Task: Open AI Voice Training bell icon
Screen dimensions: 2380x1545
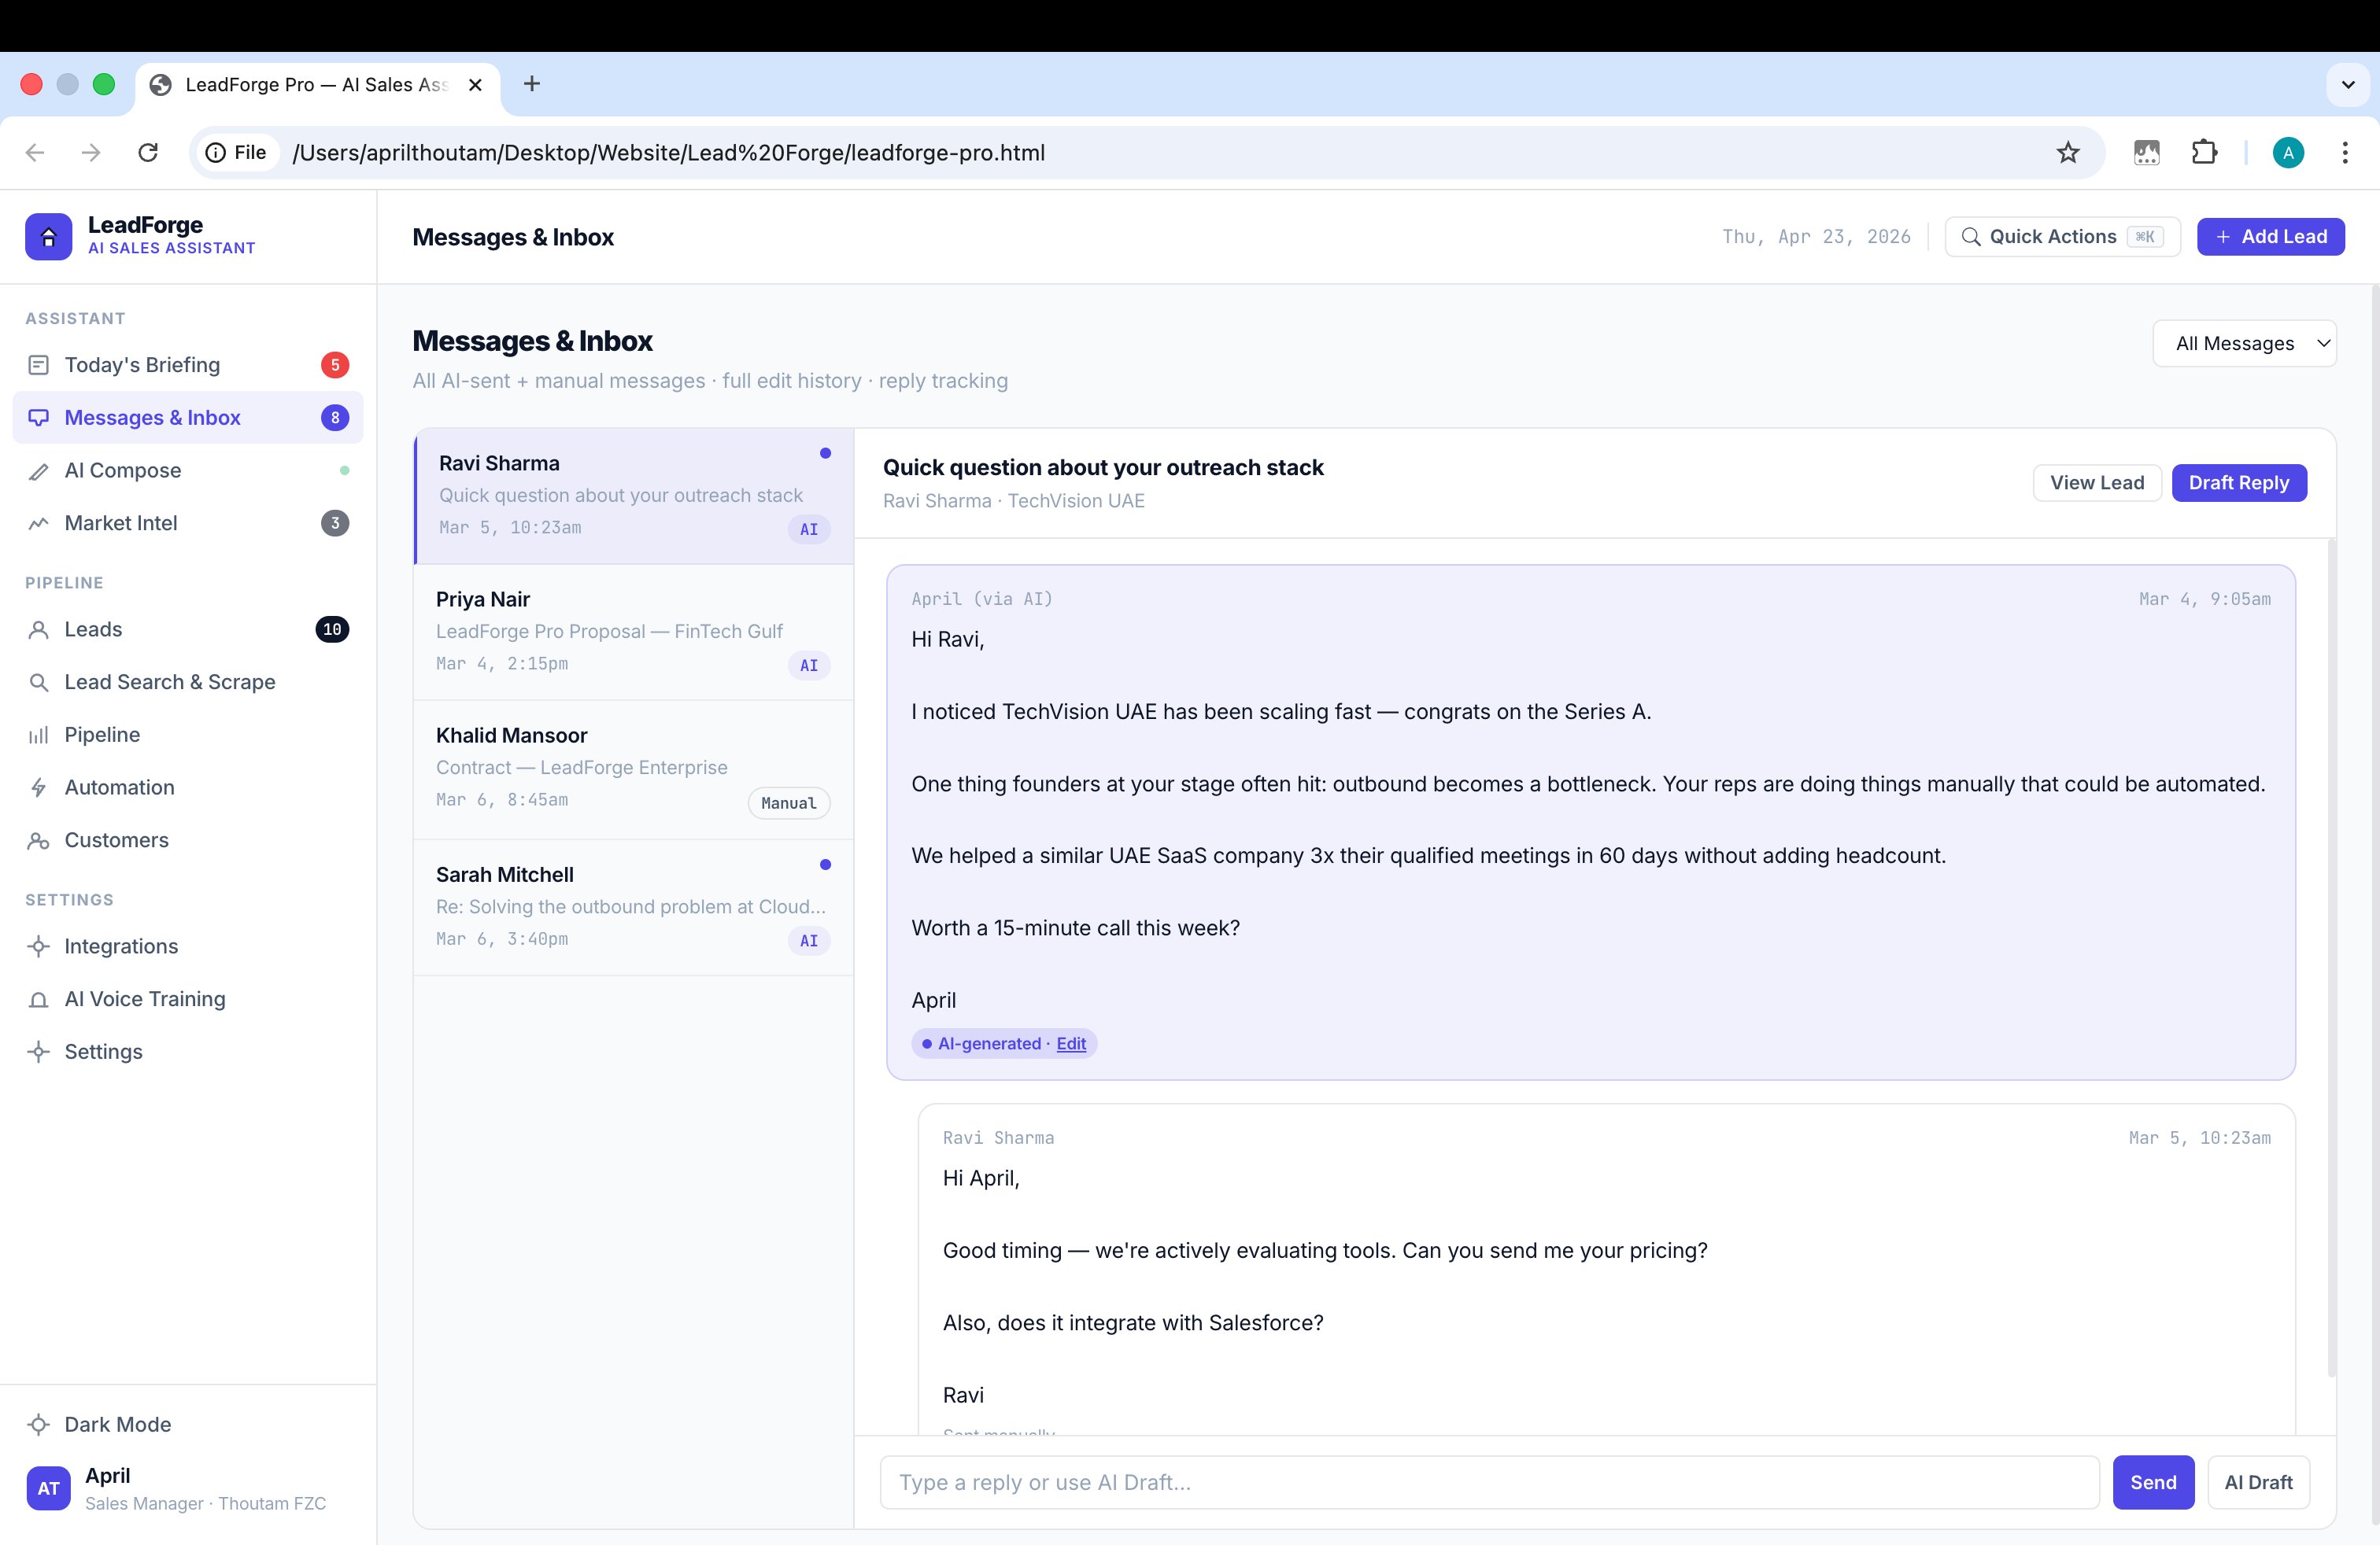Action: pos(39,998)
